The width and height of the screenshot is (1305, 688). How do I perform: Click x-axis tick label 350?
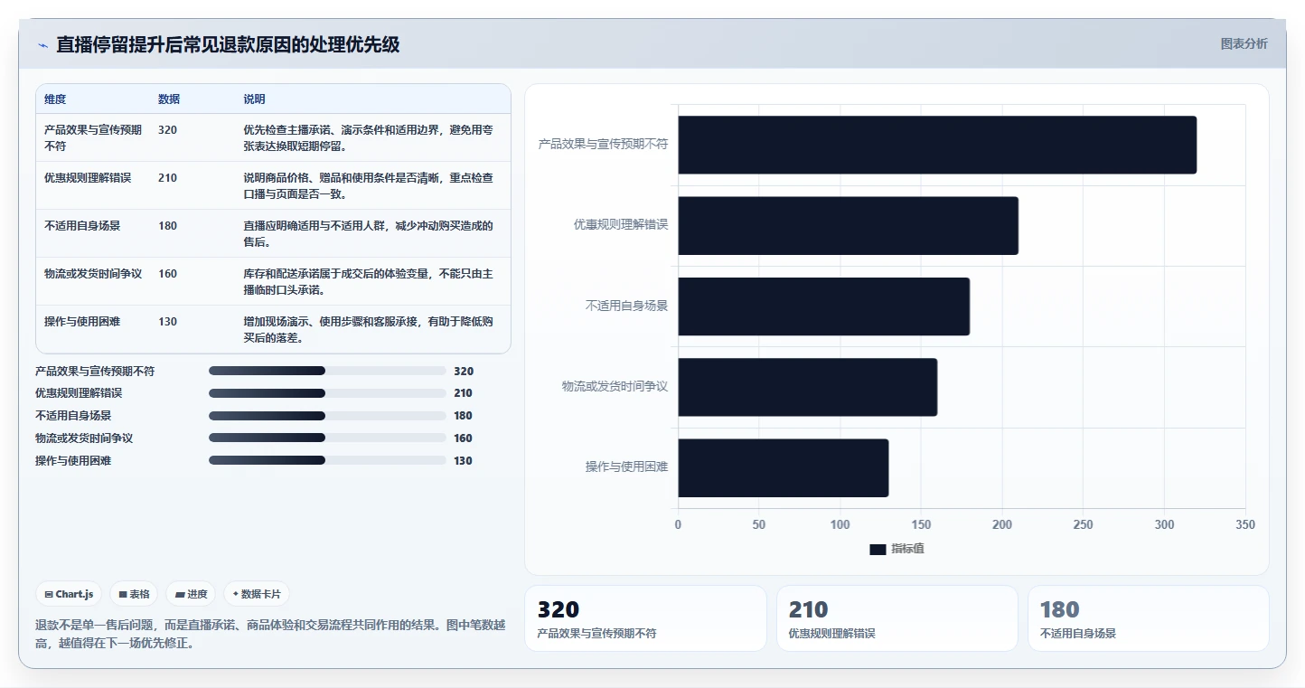click(x=1245, y=524)
